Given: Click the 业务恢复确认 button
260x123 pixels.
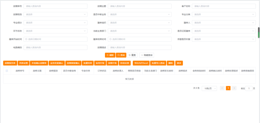Looking at the screenshot, I should click(x=57, y=63).
